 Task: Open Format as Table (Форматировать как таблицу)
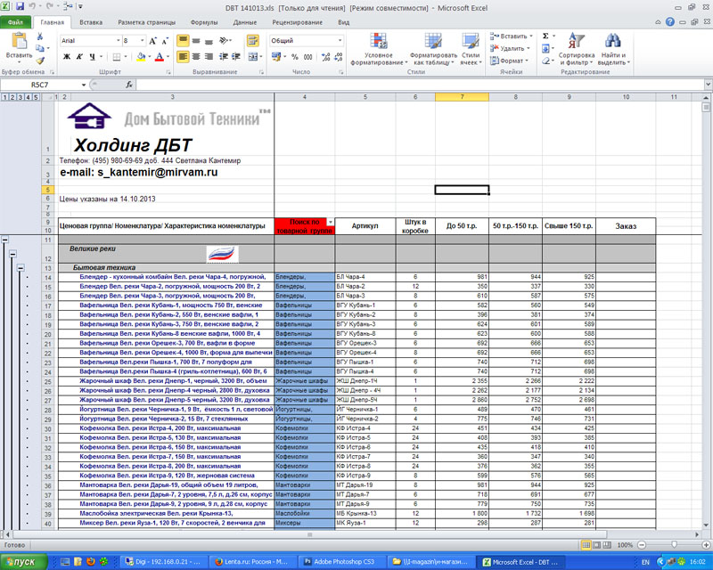pos(433,49)
